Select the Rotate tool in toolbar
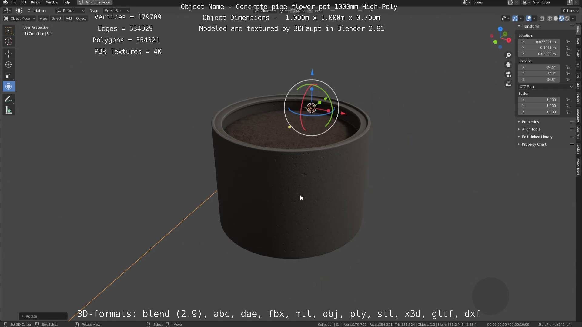 [8, 64]
